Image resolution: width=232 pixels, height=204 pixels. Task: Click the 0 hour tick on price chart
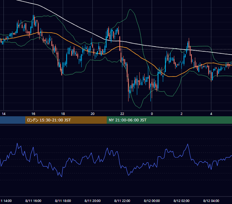pyautogui.click(x=152, y=114)
